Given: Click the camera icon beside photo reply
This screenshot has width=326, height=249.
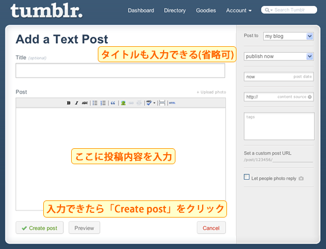Looking at the screenshot, I should click(x=301, y=178).
